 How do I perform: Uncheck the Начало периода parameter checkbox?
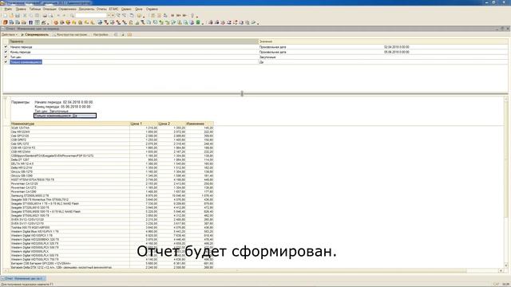[x=6, y=47]
